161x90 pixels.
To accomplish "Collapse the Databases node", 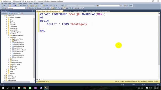I will pyautogui.click(x=5, y=16).
